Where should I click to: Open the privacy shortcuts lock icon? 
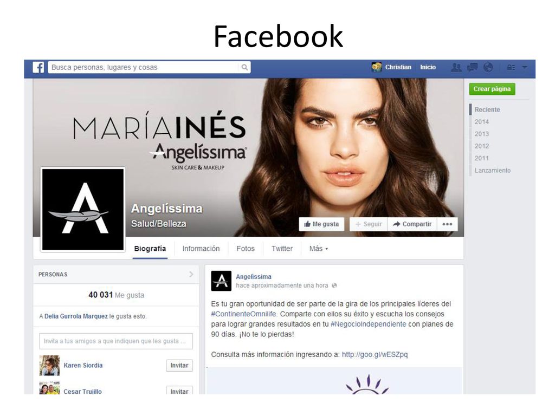511,67
